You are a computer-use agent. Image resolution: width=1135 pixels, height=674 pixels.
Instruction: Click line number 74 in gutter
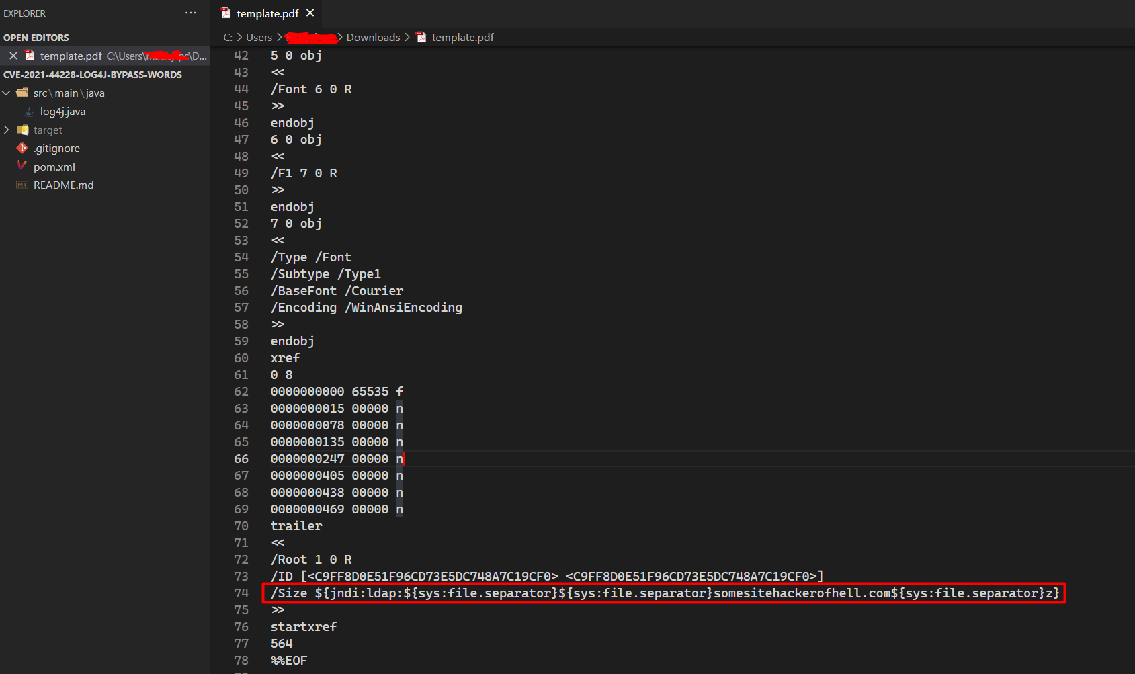pyautogui.click(x=241, y=593)
